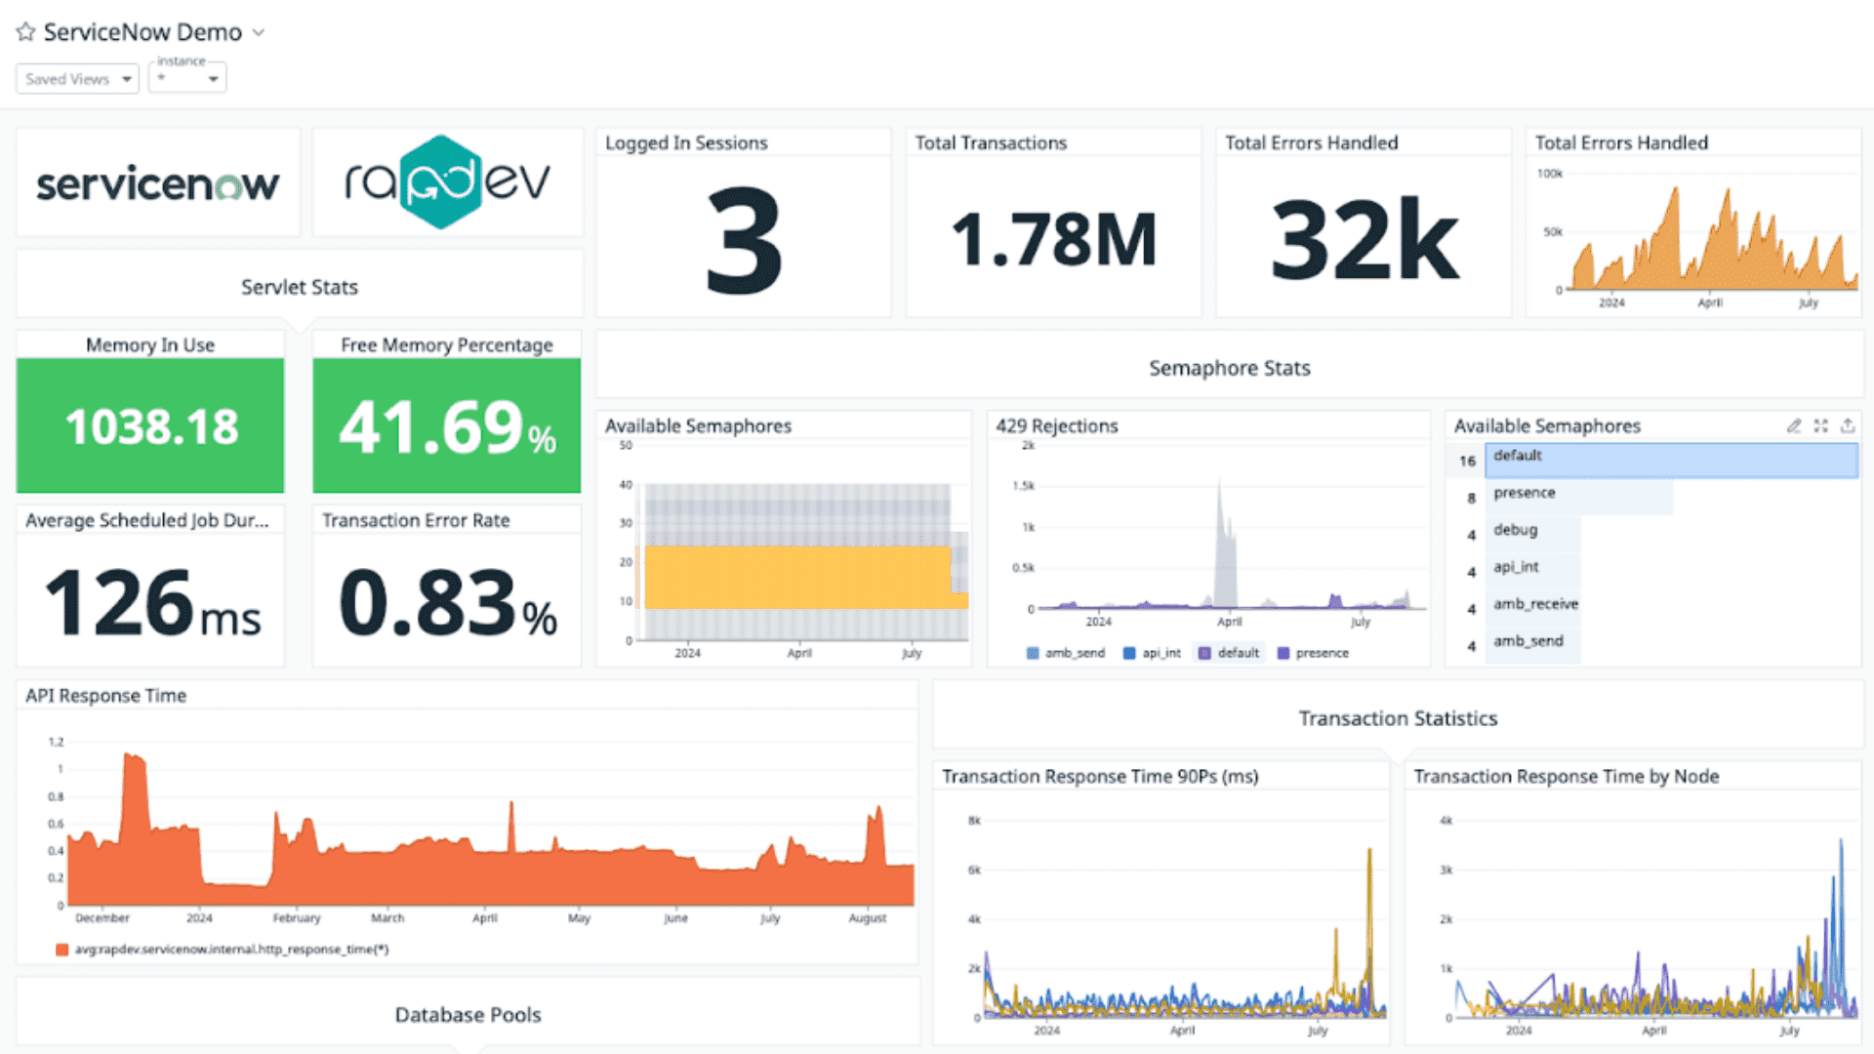The height and width of the screenshot is (1054, 1874).
Task: Click the export icon on Available Semaphores widget
Action: click(x=1848, y=426)
